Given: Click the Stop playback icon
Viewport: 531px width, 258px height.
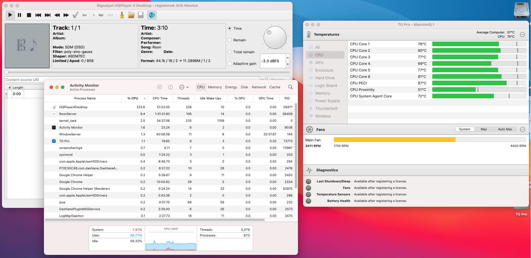Looking at the screenshot, I should pyautogui.click(x=29, y=15).
